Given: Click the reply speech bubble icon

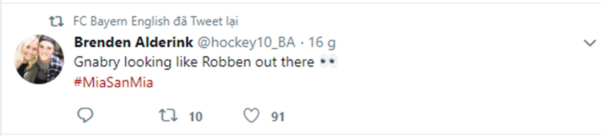Looking at the screenshot, I should (x=85, y=115).
